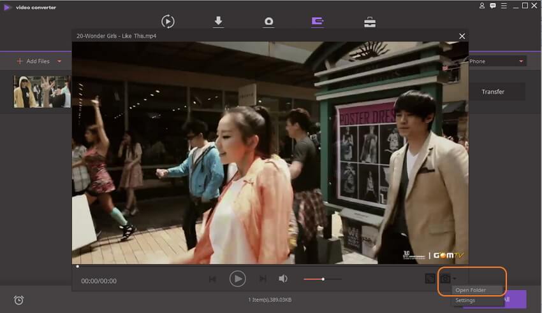Open the Download tab icon

(218, 22)
